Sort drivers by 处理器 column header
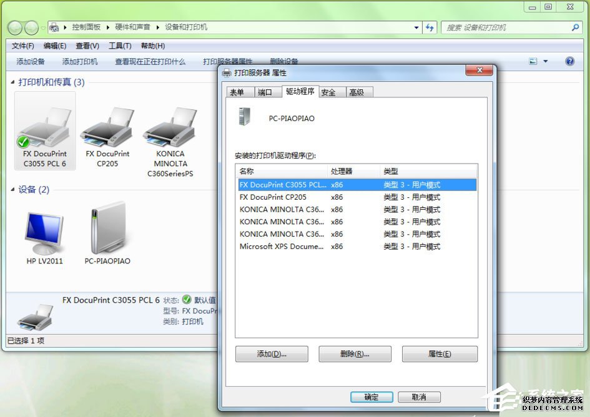This screenshot has width=590, height=417. 354,171
